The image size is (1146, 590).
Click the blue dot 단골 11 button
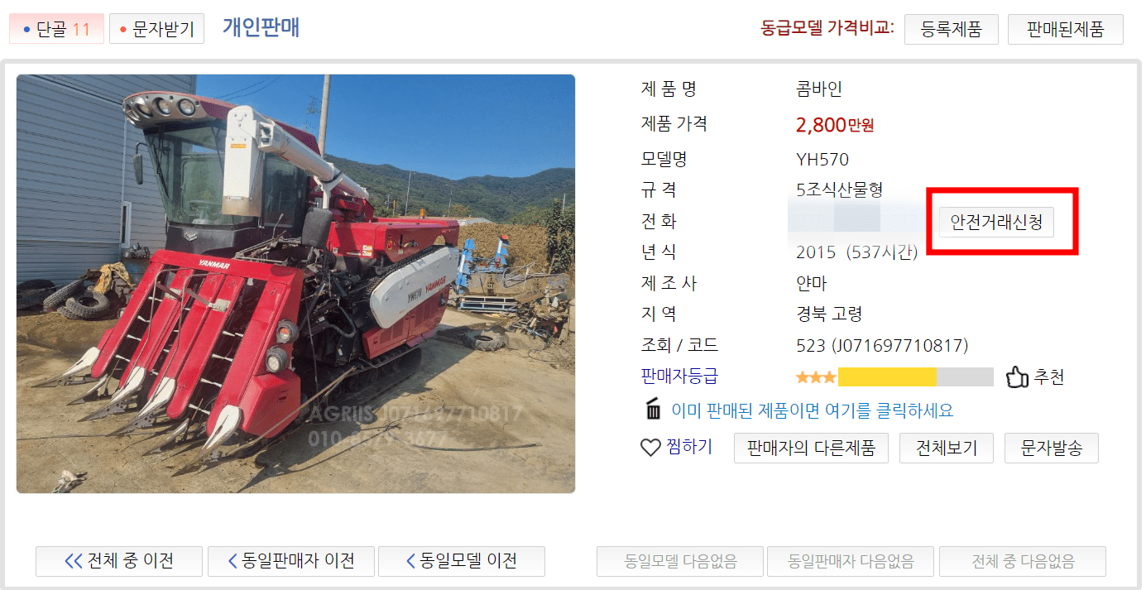[x=56, y=29]
